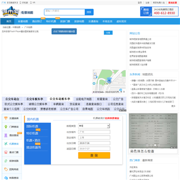Open the 酒店预订 navigation menu item
Image resolution: width=180 pixels, height=180 pixels.
click(x=37, y=21)
